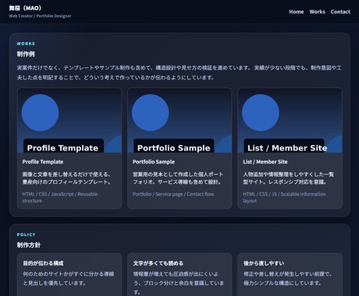Click the blue circle in Portfolio Sample image
Viewport: 359px width, 296px height.
151,113
